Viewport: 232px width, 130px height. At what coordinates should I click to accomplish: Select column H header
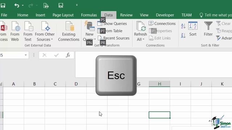159,84
